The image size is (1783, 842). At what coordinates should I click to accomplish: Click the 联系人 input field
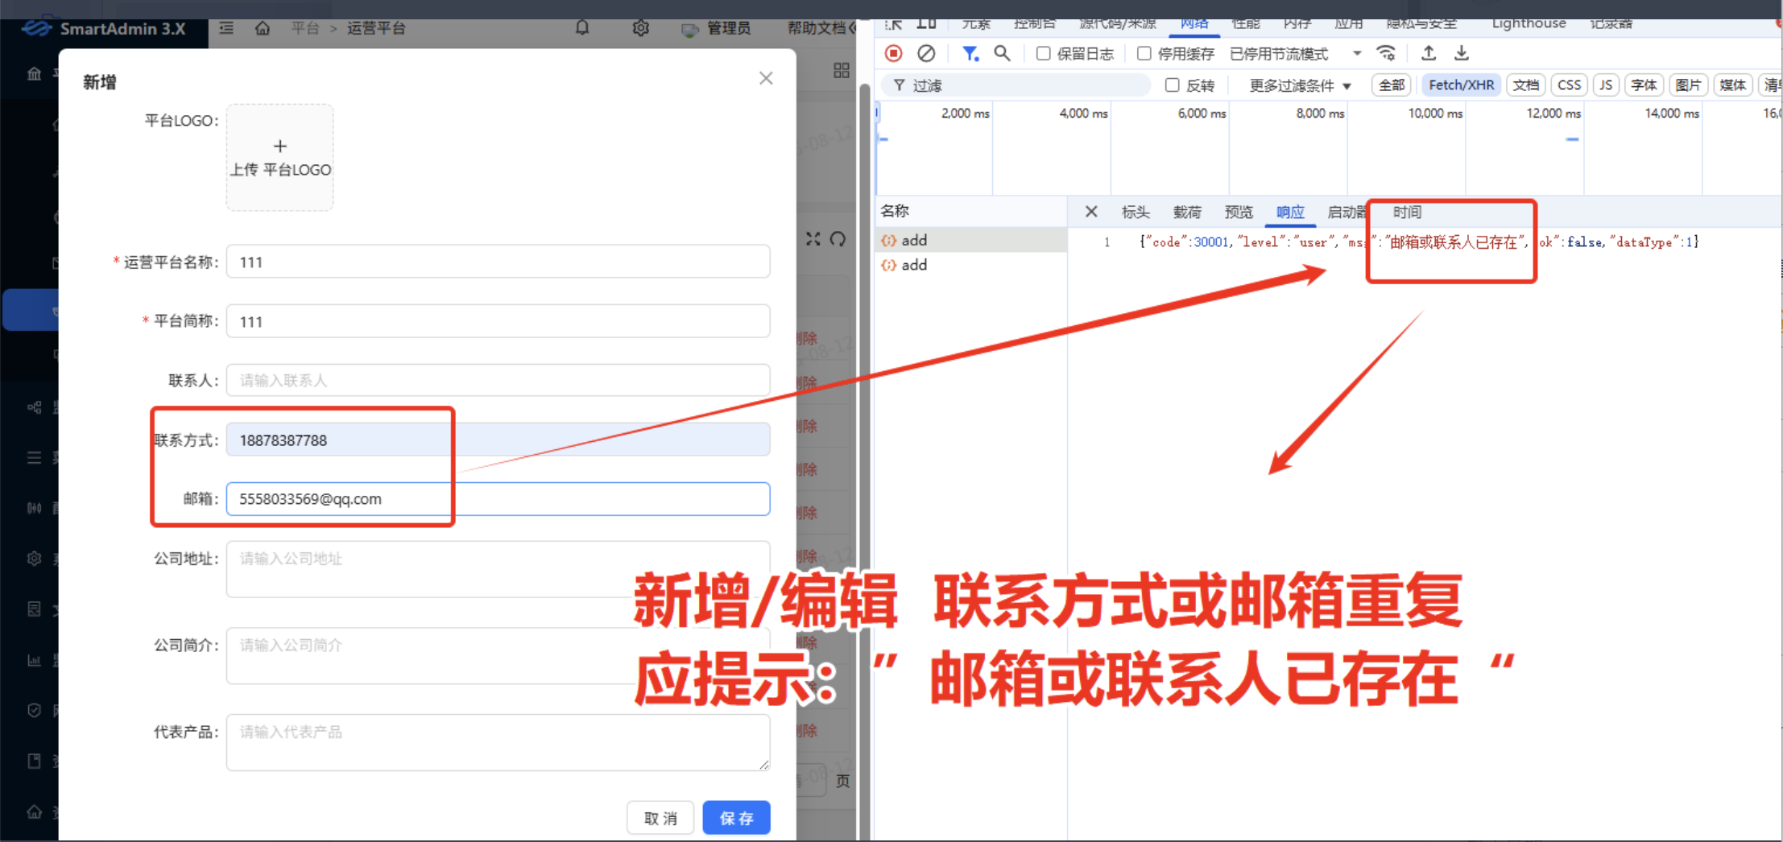click(497, 380)
